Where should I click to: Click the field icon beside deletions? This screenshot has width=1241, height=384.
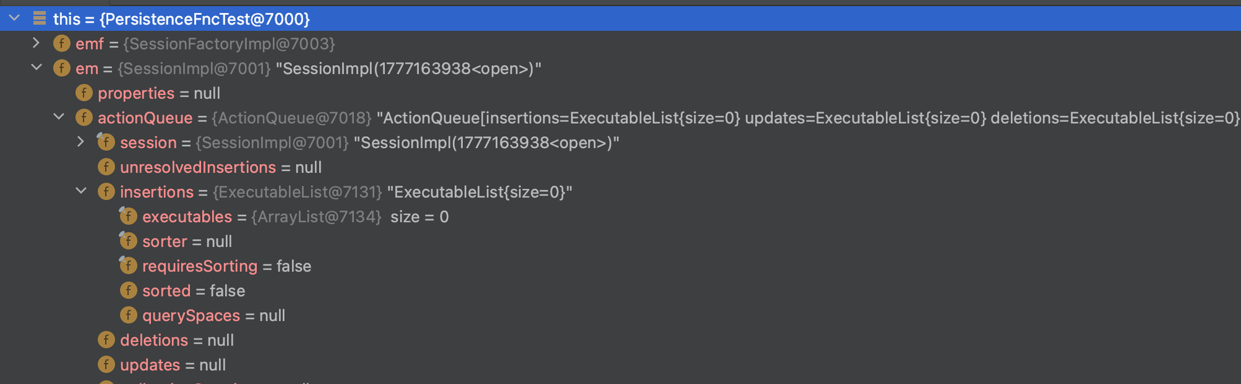tap(106, 340)
